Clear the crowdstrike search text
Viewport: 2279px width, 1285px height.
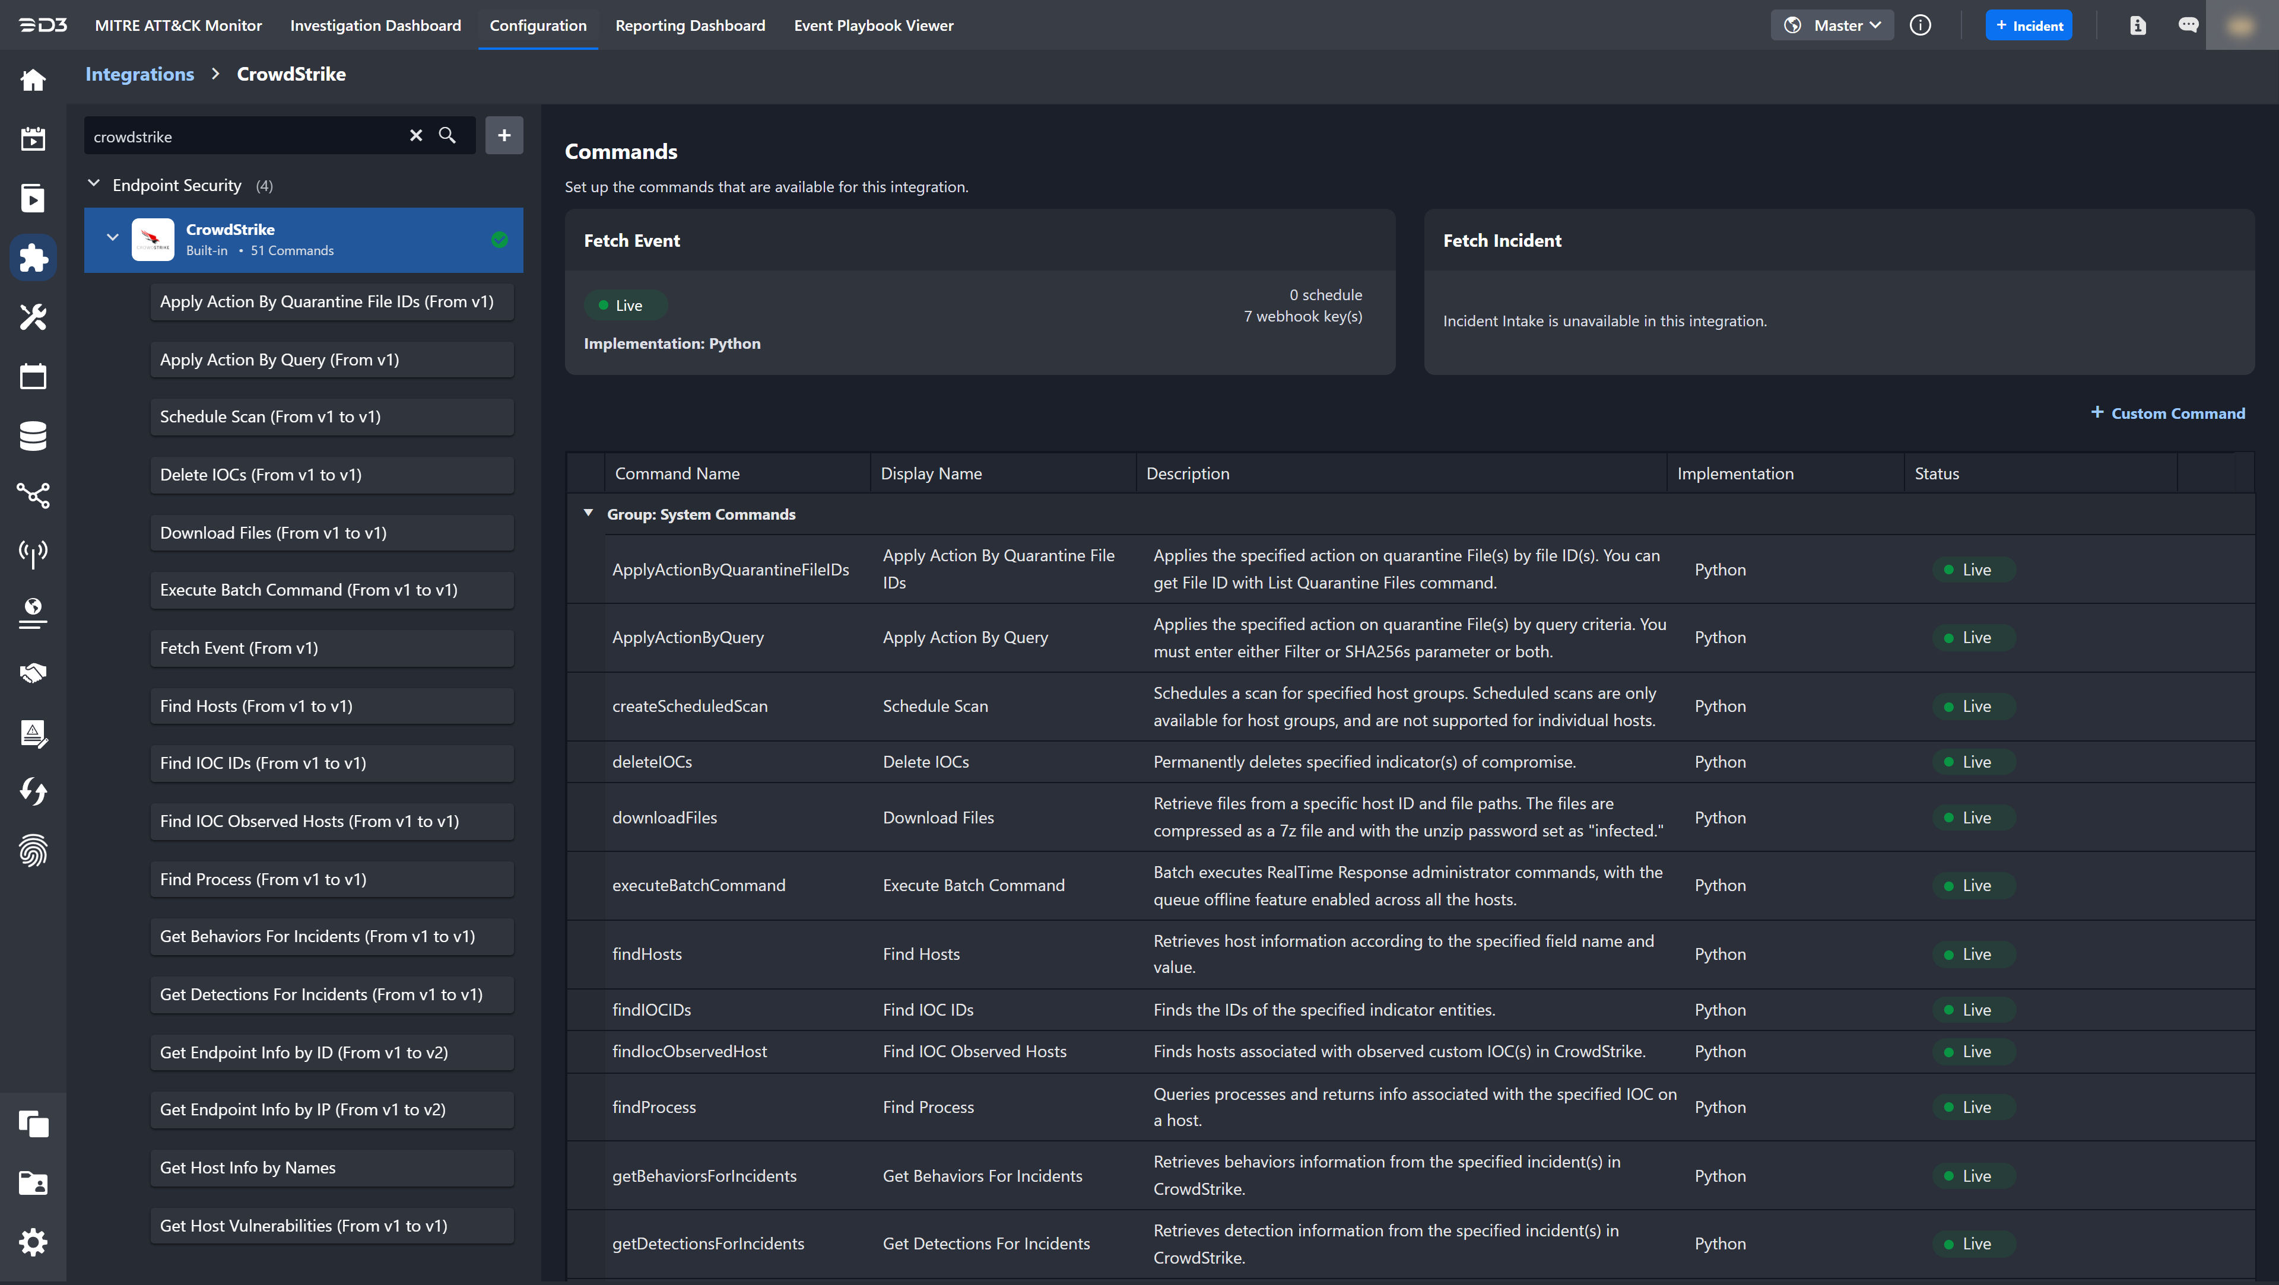[x=416, y=135]
